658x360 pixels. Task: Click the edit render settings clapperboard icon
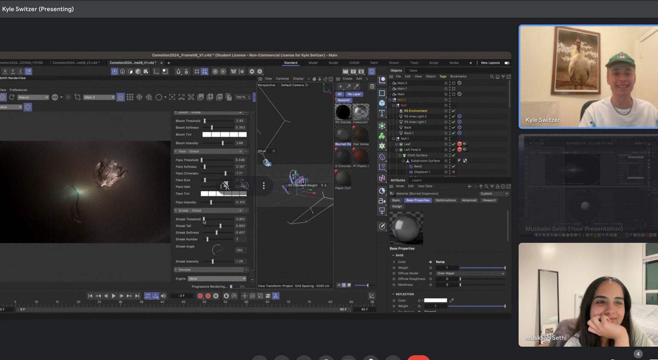pyautogui.click(x=361, y=71)
